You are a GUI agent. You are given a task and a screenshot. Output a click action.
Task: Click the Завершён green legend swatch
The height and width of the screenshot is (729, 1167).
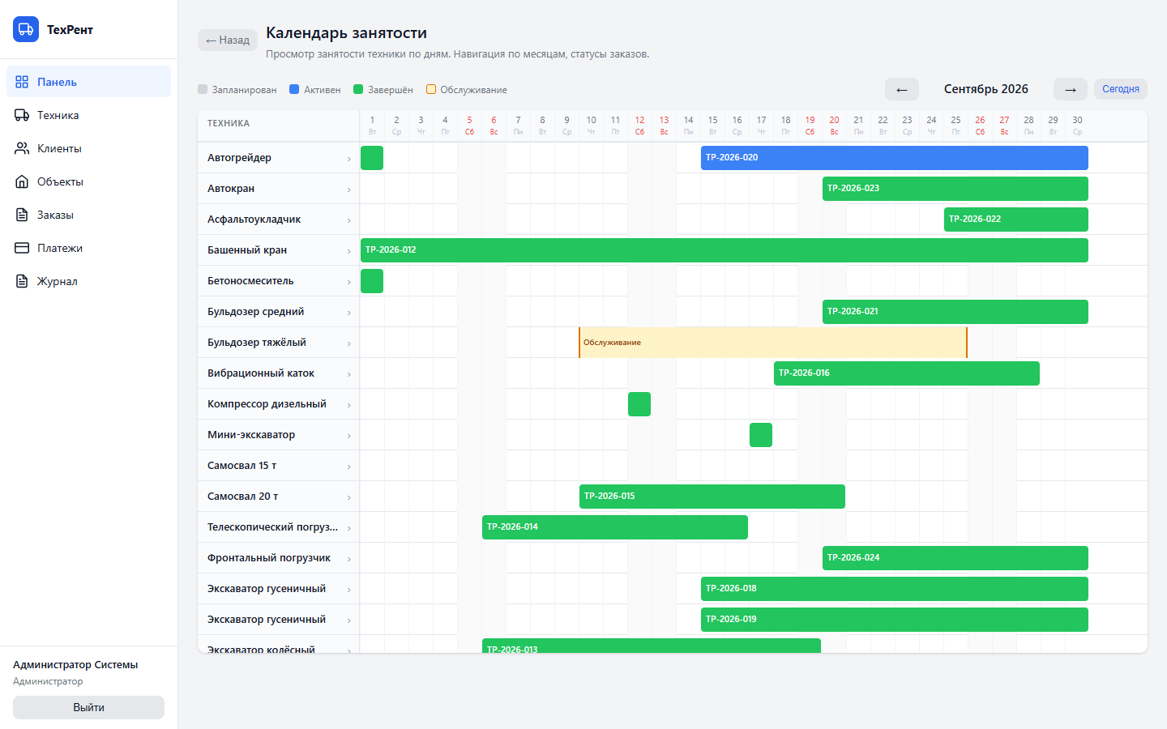point(358,89)
